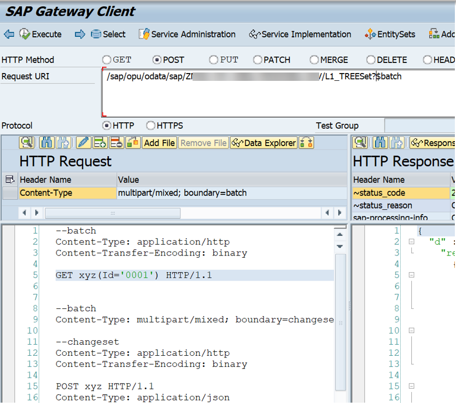Click request editor scroll-up arrow
Image resolution: width=456 pixels, height=411 pixels.
coord(340,234)
